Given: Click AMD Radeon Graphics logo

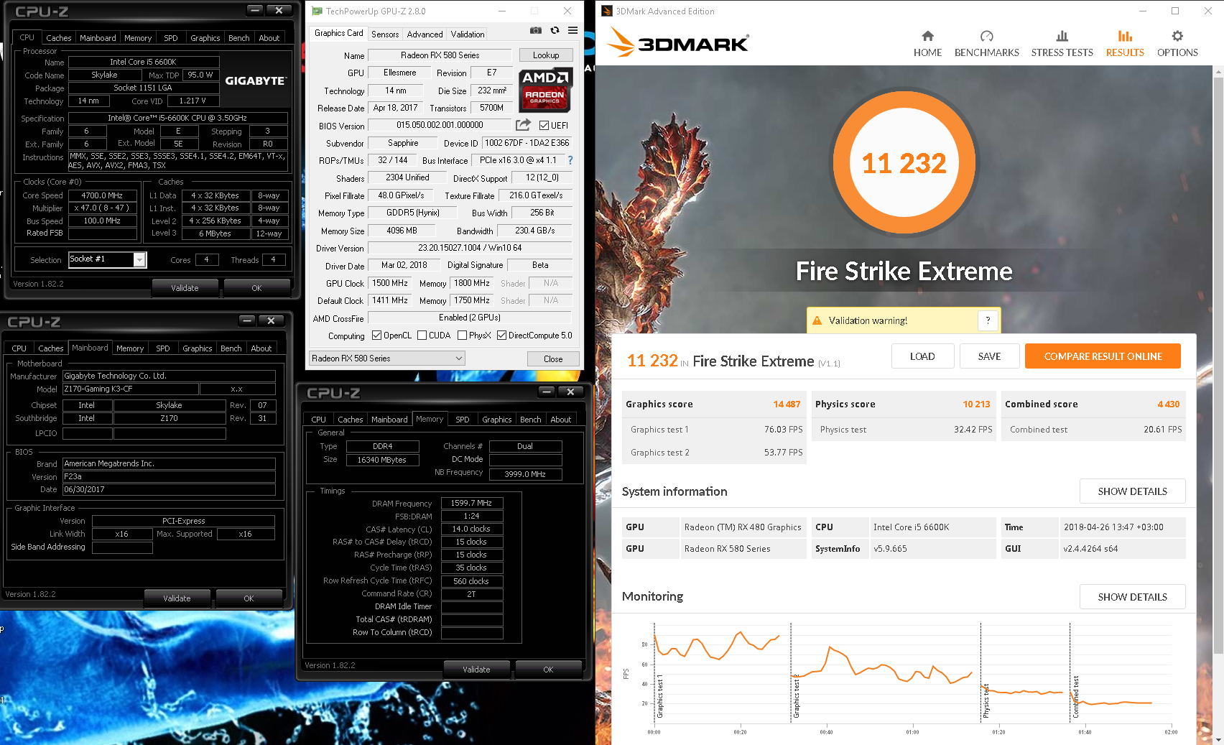Looking at the screenshot, I should (545, 90).
